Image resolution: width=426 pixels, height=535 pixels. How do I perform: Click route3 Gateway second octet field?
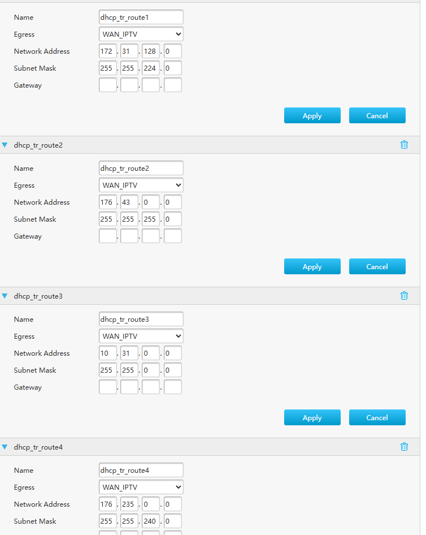click(129, 387)
